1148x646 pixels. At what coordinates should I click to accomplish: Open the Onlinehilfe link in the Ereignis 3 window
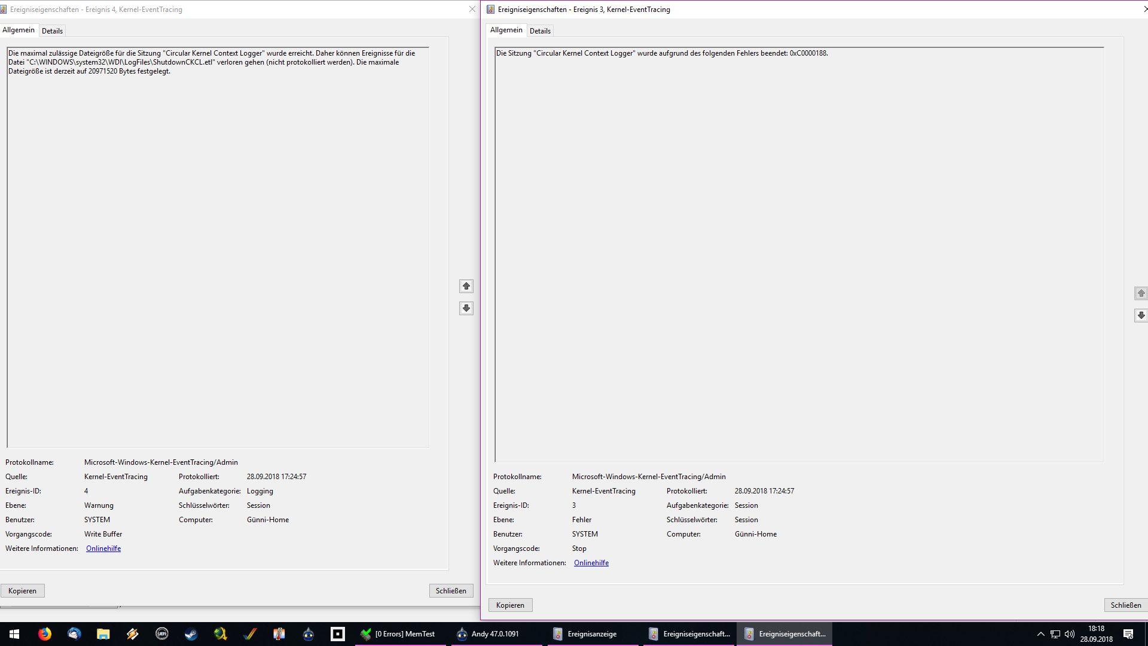pos(591,563)
